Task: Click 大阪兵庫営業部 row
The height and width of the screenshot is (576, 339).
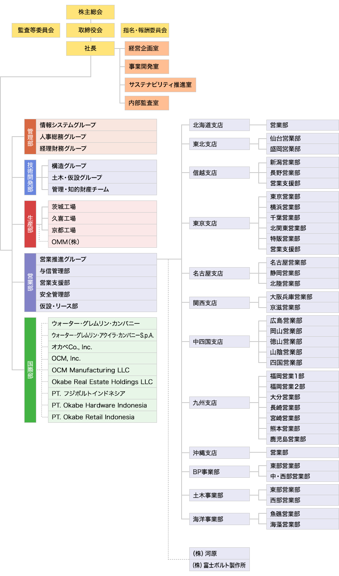Action: pos(303,297)
